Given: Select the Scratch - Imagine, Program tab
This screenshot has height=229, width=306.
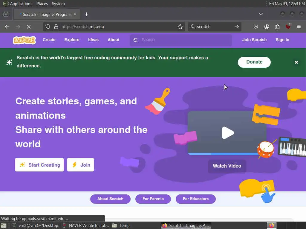Looking at the screenshot, I should pos(47,14).
